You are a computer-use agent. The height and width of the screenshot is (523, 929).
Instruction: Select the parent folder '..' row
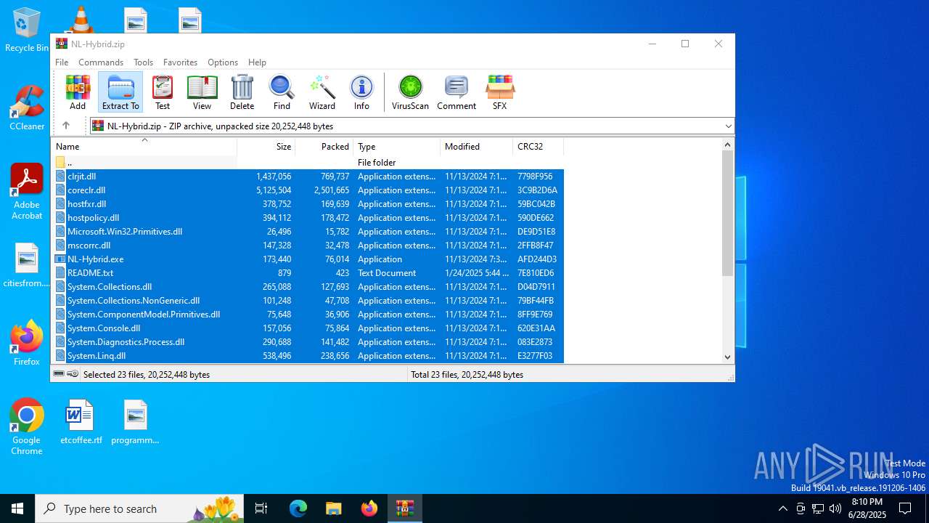tap(308, 163)
